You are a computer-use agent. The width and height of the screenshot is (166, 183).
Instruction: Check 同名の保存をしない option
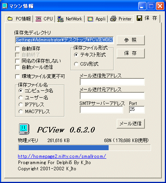coord(17,61)
